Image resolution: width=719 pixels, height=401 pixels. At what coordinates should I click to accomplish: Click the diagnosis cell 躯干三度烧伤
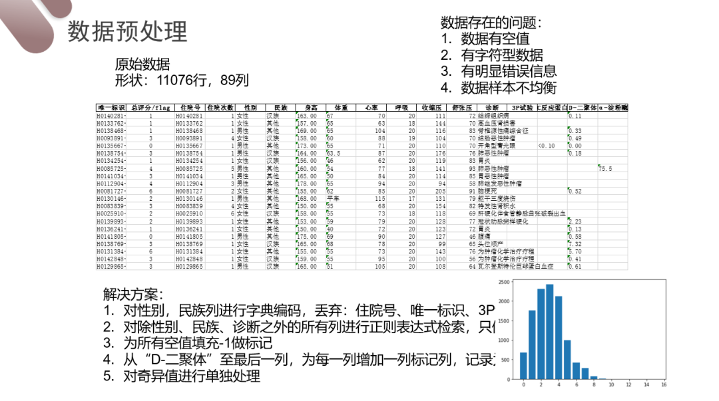pyautogui.click(x=497, y=198)
